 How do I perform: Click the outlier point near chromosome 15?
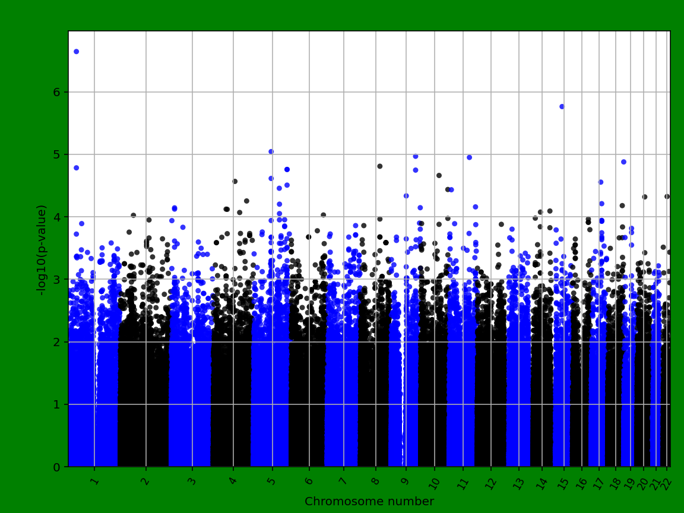click(560, 105)
